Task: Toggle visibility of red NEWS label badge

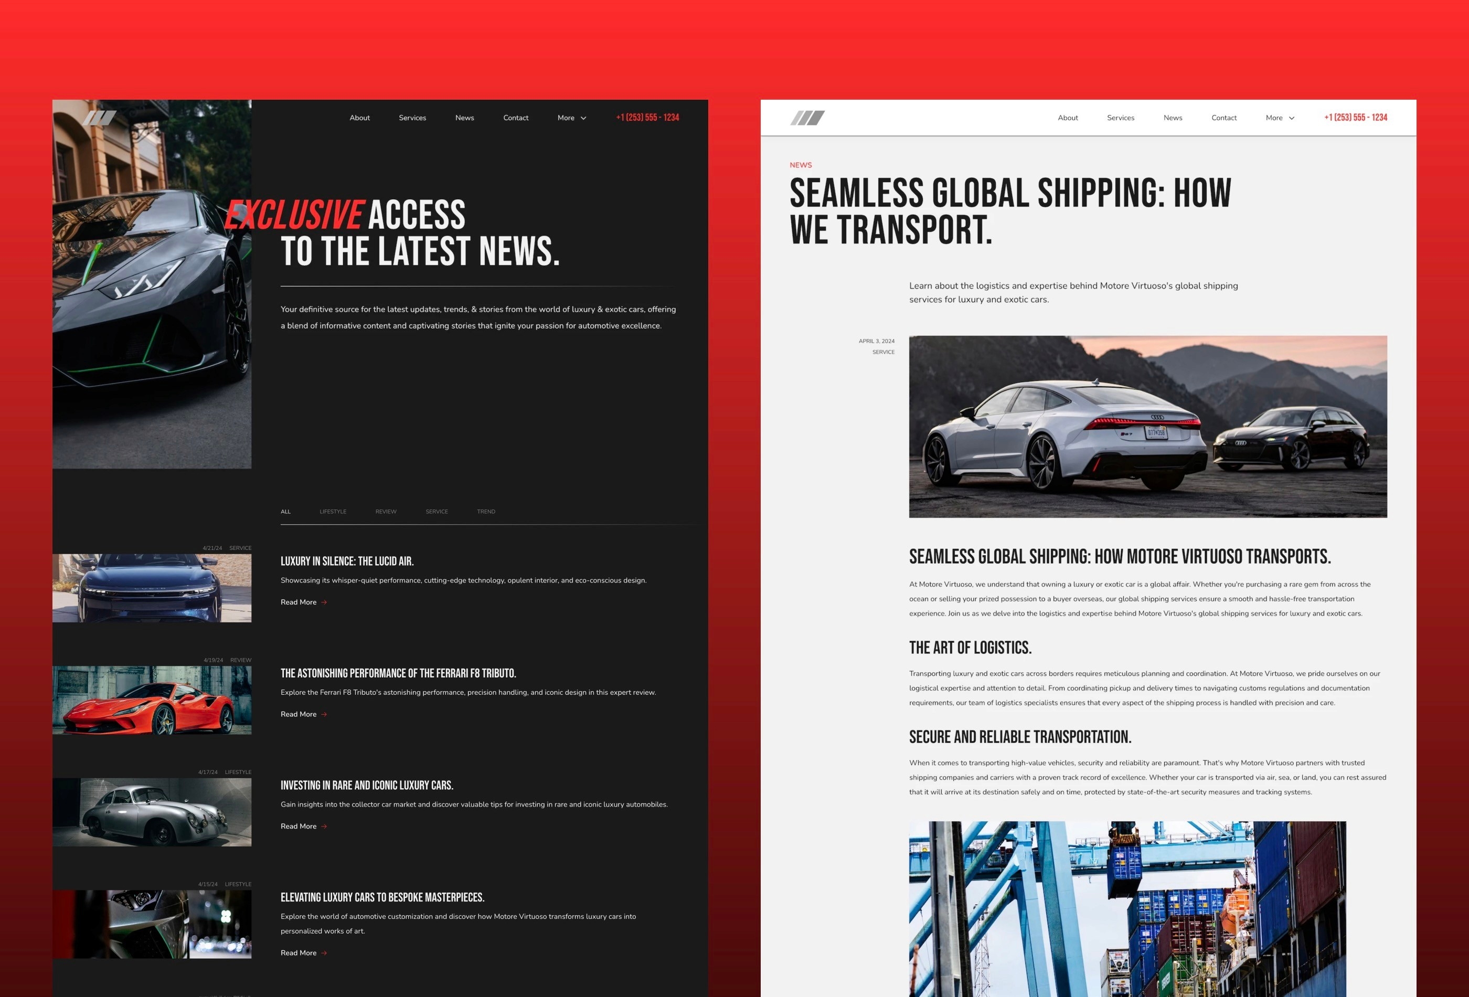Action: [800, 165]
